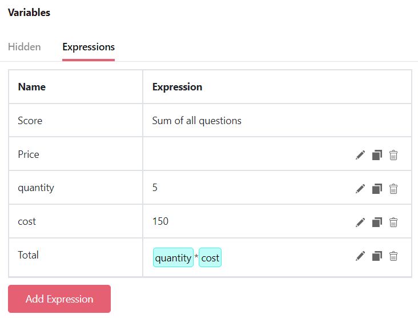Delete the Price expression with trash icon

click(x=393, y=155)
